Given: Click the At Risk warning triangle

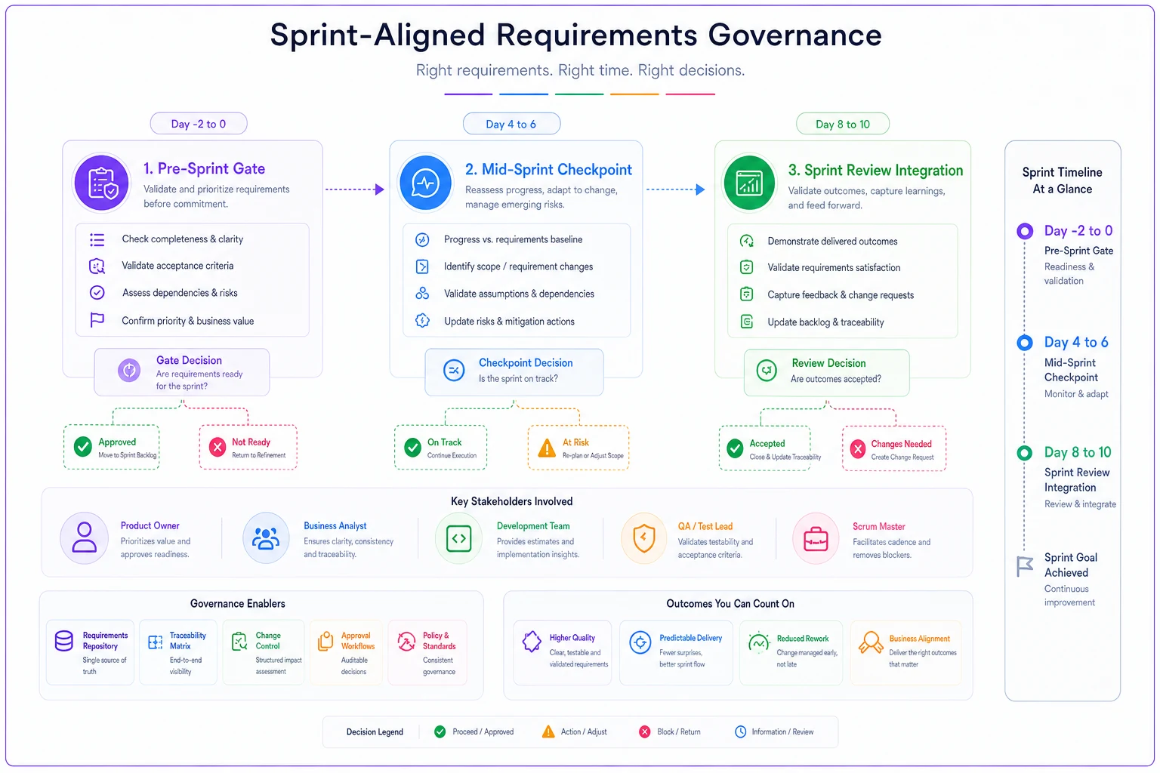Looking at the screenshot, I should pyautogui.click(x=547, y=448).
